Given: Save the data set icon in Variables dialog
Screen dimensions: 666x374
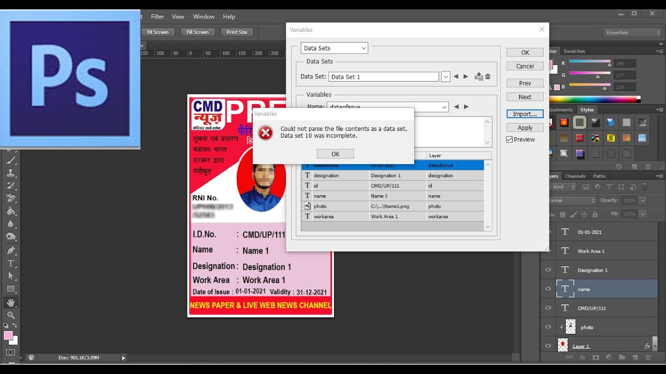Looking at the screenshot, I should point(479,77).
